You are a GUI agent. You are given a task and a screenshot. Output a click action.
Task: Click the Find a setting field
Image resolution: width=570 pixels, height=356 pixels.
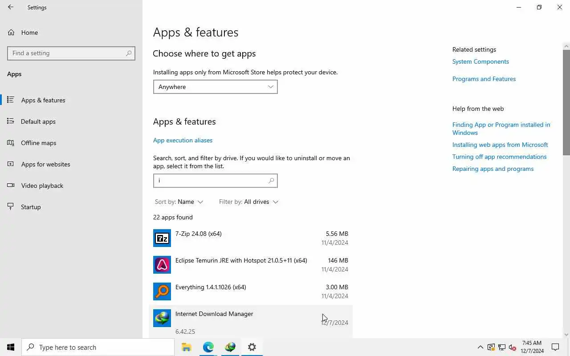[x=71, y=53]
